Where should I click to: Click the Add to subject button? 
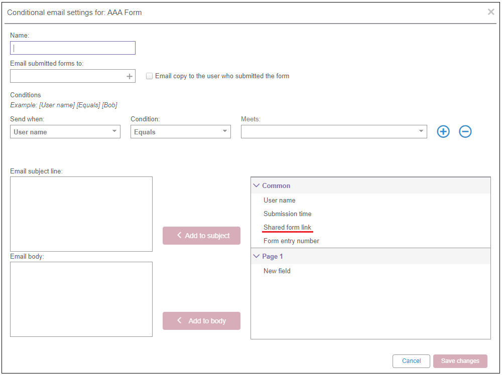[x=201, y=236]
